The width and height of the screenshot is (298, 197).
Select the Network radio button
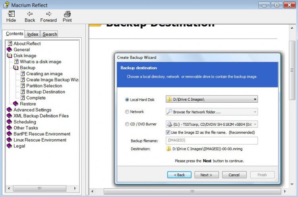coord(127,112)
